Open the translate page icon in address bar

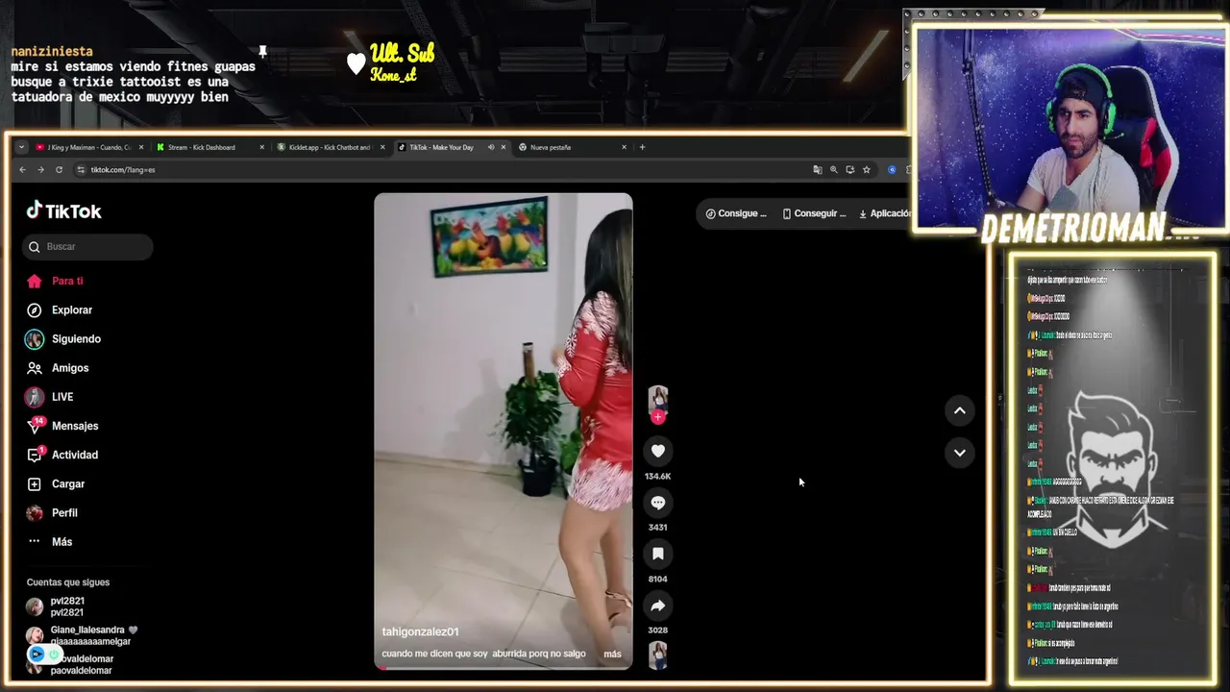tap(818, 169)
